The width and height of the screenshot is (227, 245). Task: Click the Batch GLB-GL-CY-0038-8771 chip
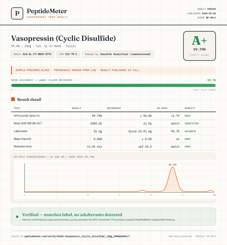pos(33,54)
